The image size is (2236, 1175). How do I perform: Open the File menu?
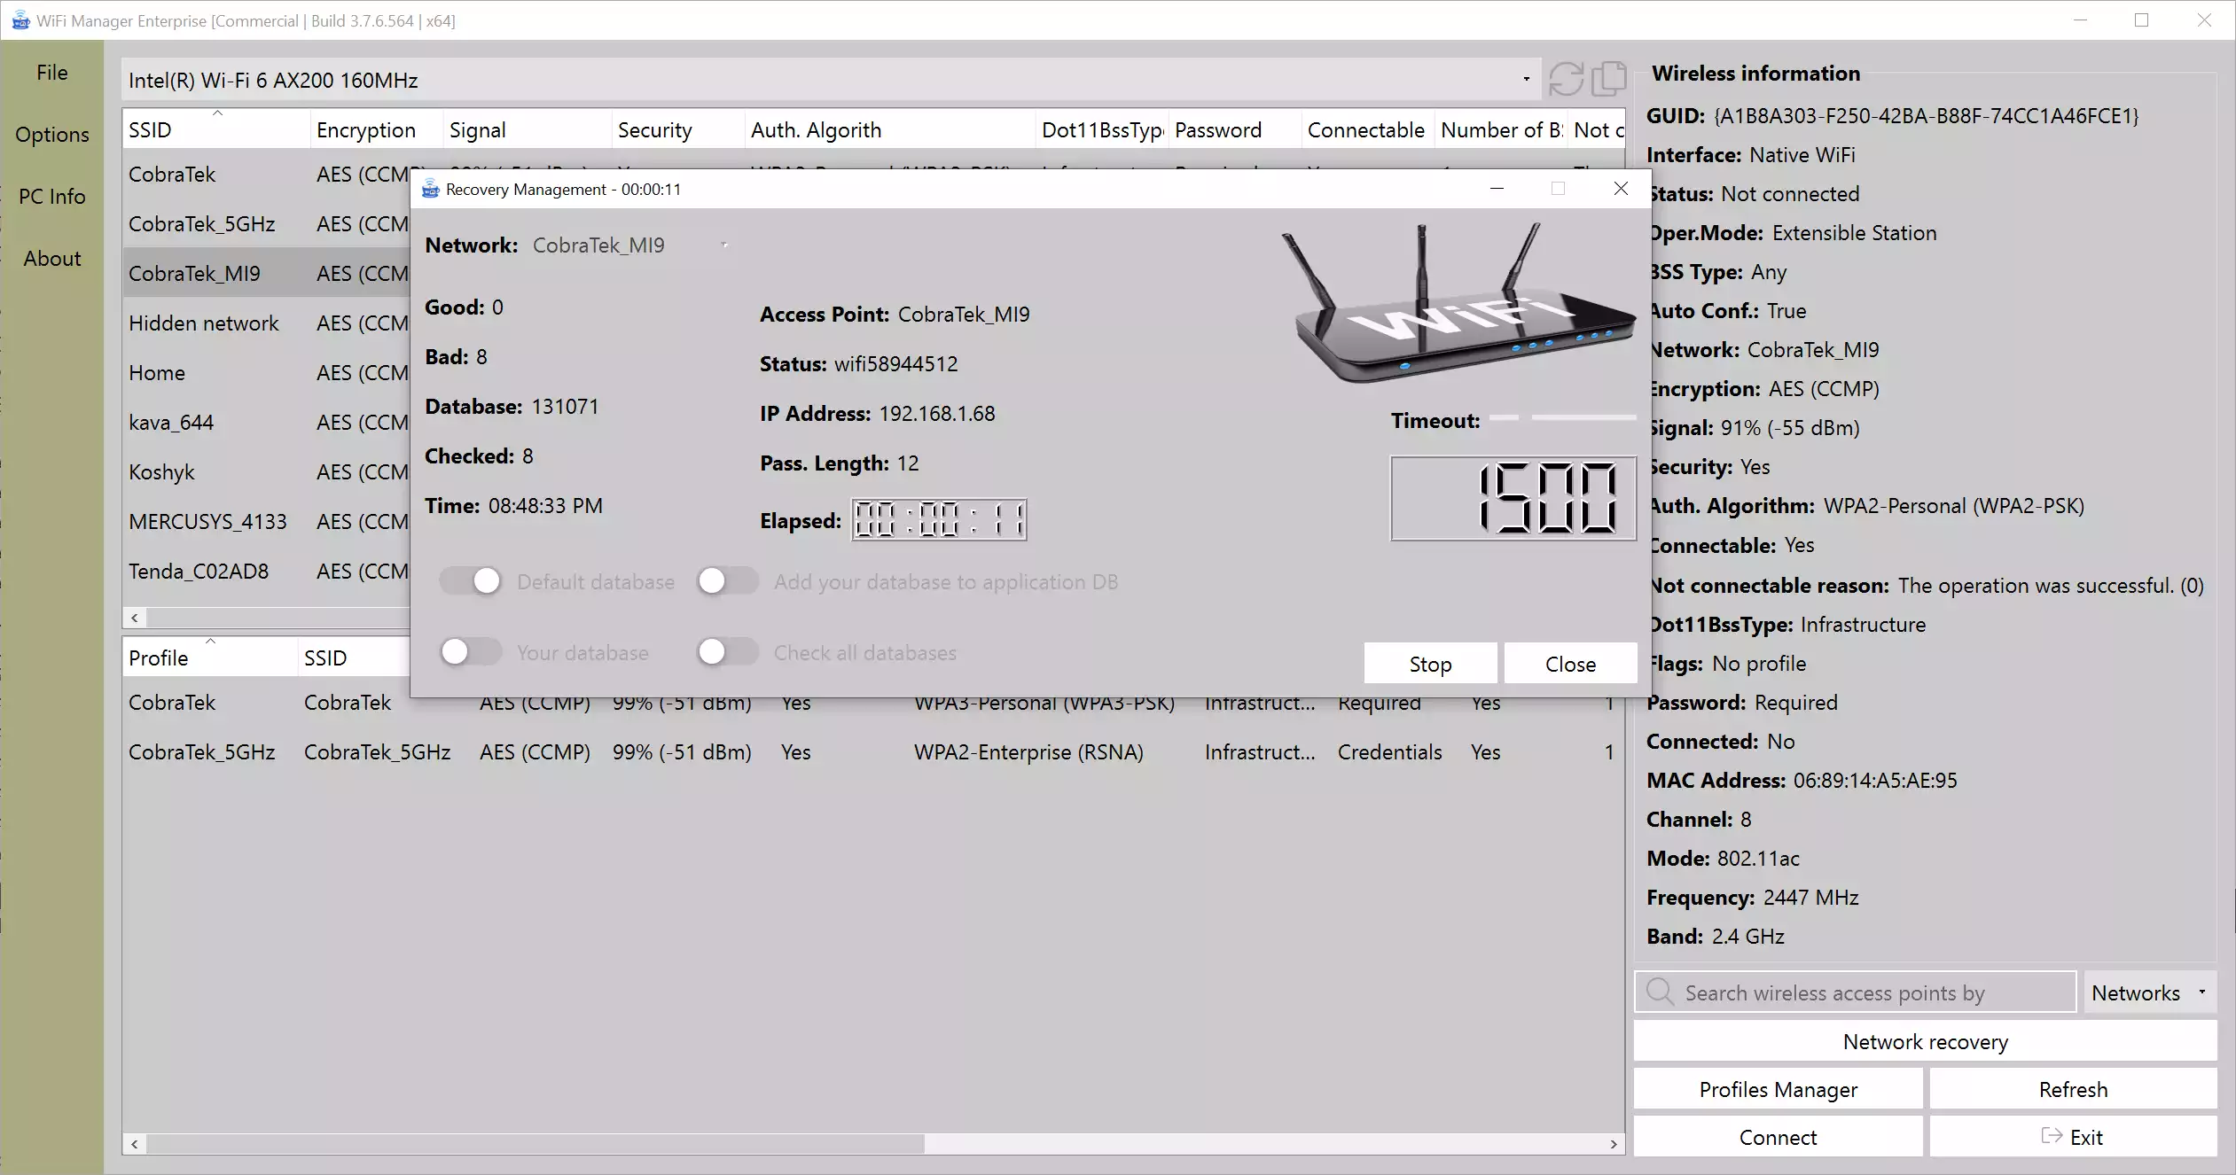click(x=52, y=73)
